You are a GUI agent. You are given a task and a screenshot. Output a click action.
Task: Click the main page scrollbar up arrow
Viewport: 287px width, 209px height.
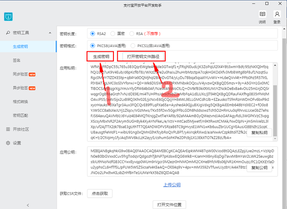click(x=284, y=29)
